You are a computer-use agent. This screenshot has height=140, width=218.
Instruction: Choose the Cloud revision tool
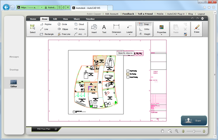click(79, 24)
